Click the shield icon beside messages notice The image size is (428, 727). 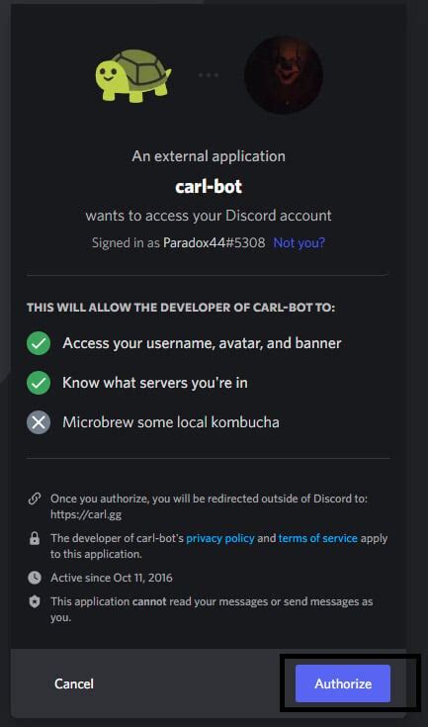pyautogui.click(x=34, y=601)
